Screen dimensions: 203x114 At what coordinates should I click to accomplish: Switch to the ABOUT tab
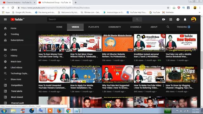(154, 27)
